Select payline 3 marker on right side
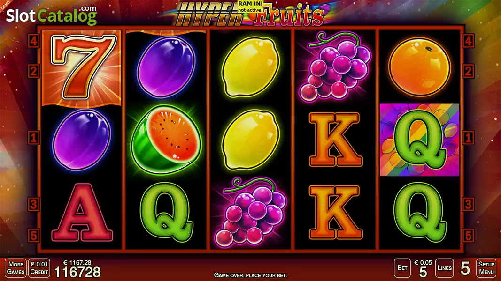Screen dimensions: 501x281 point(468,204)
